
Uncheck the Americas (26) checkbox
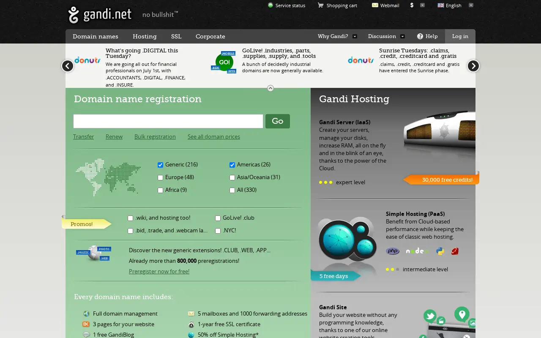(232, 165)
